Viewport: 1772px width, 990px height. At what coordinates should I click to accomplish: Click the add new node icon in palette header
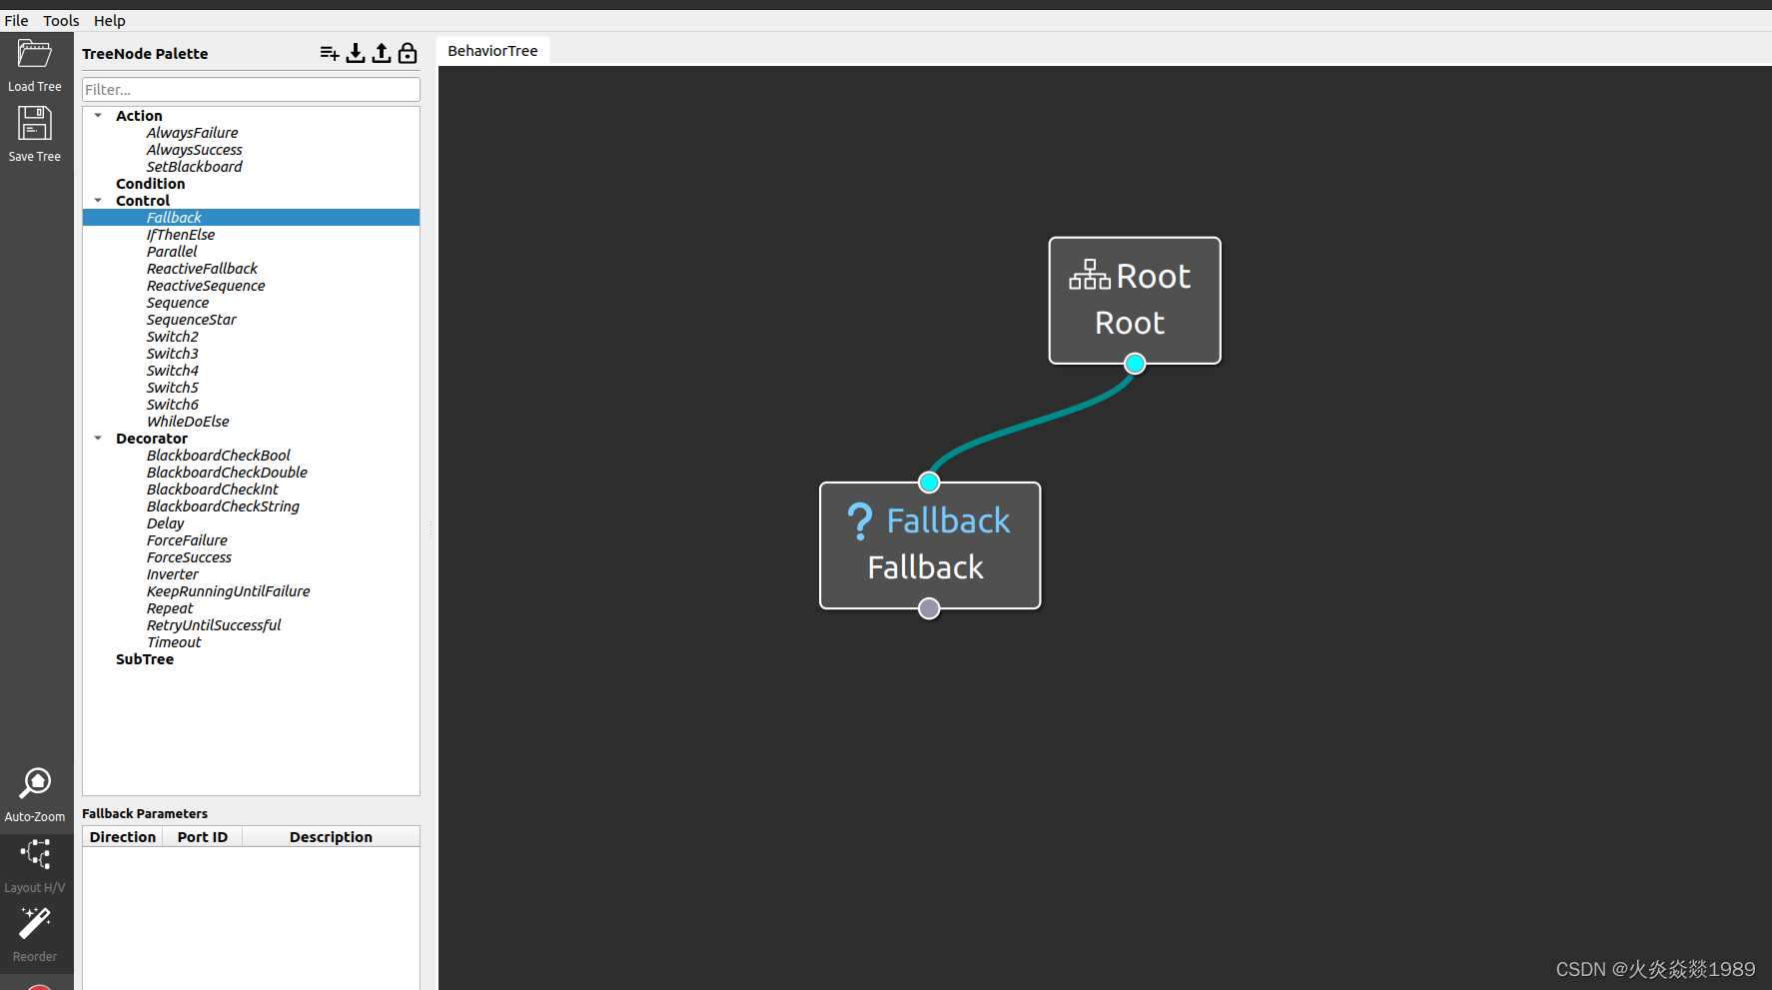330,53
